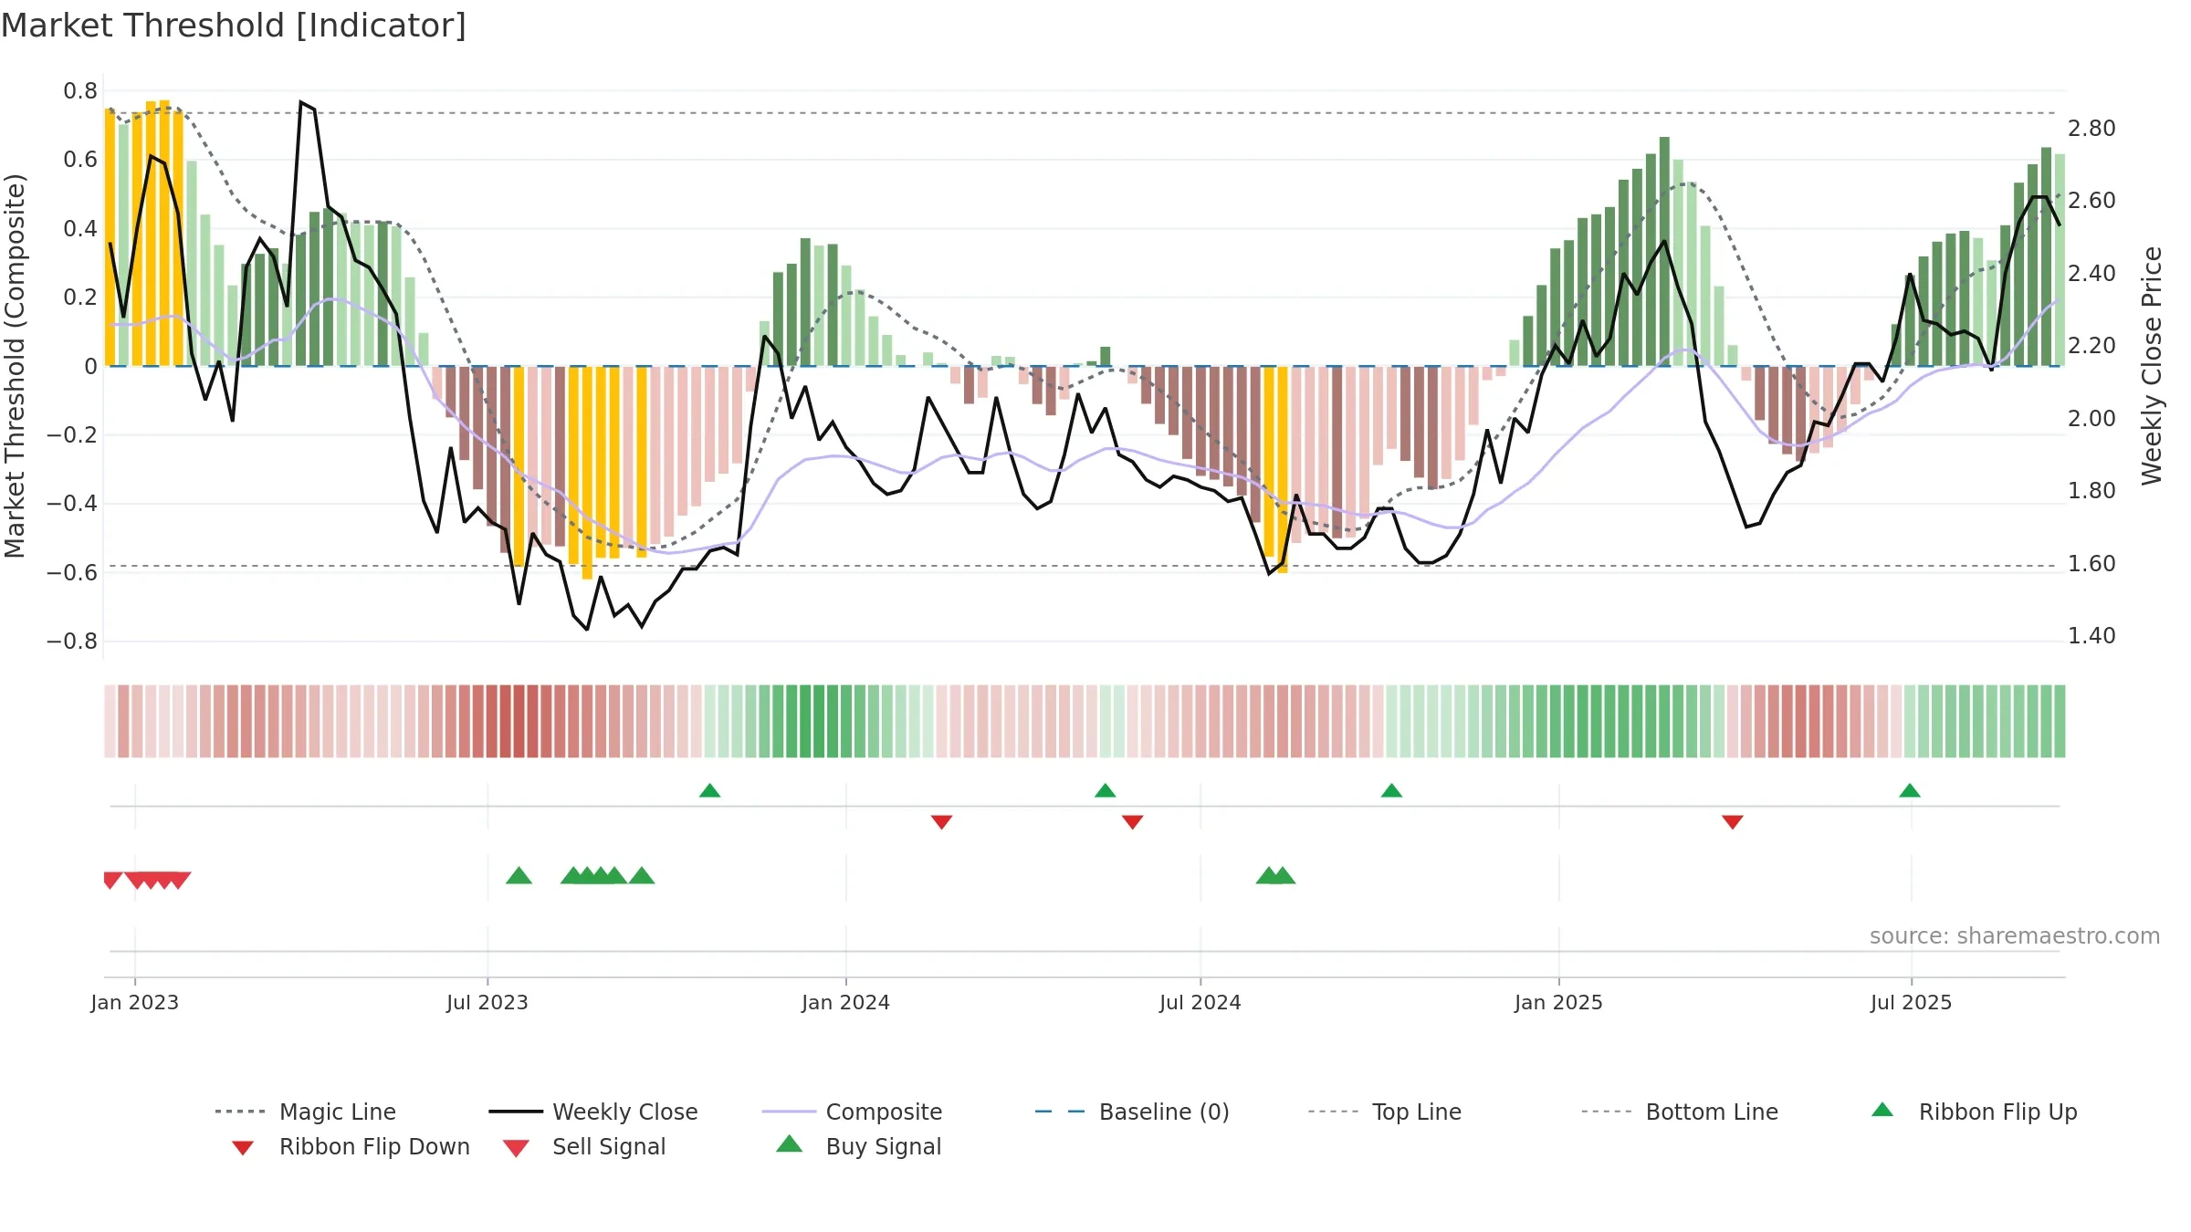
Task: Toggle the Composite legend entry
Action: click(852, 1112)
